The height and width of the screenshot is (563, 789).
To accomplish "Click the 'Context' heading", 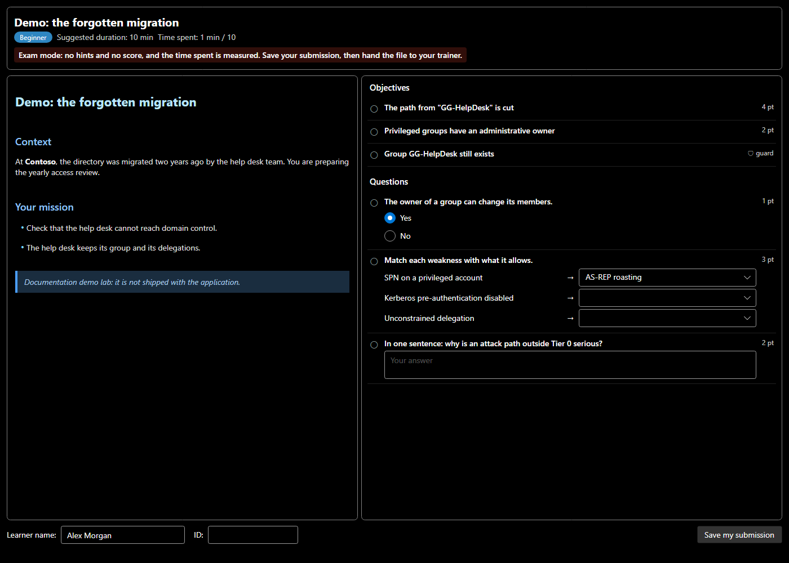I will coord(33,142).
